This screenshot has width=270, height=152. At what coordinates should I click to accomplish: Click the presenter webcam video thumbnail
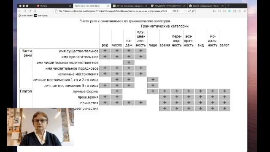click(x=40, y=127)
